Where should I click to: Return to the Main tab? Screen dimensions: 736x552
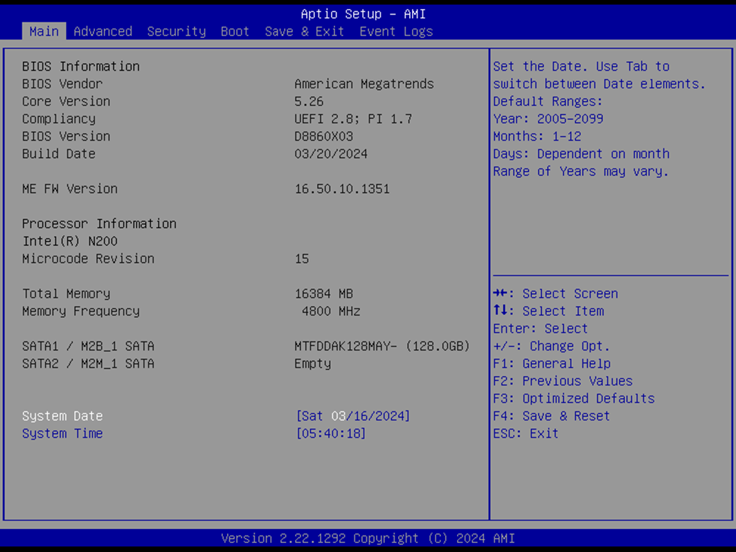click(x=44, y=31)
